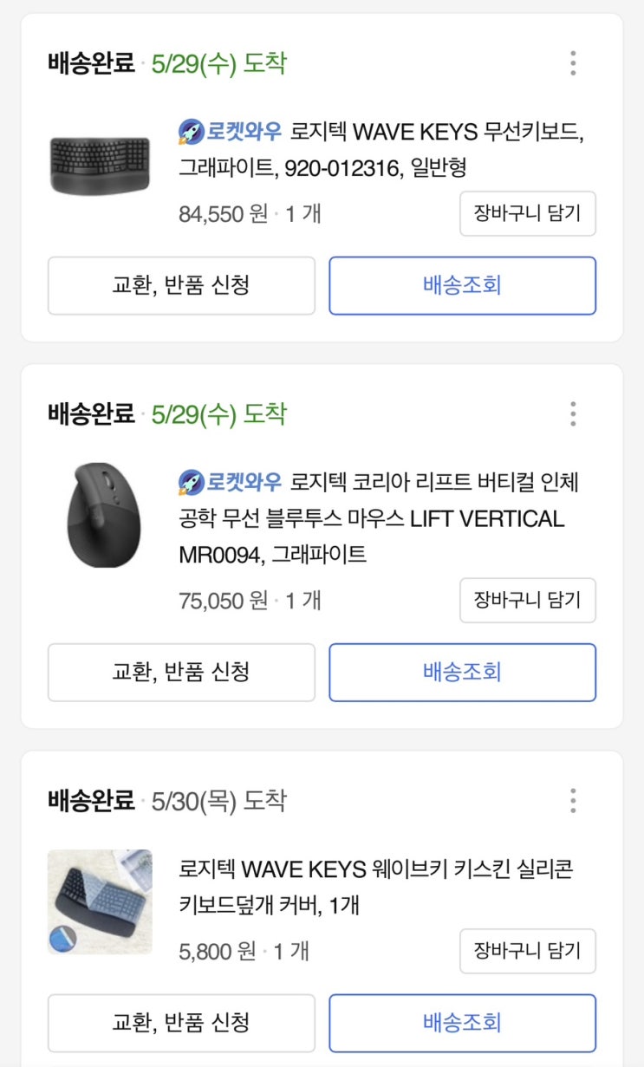
Task: Add WAVE KEYS keyboard to cart (장바구니 담기)
Action: 527,213
